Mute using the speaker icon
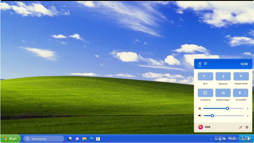The height and width of the screenshot is (143, 254). (x=200, y=116)
